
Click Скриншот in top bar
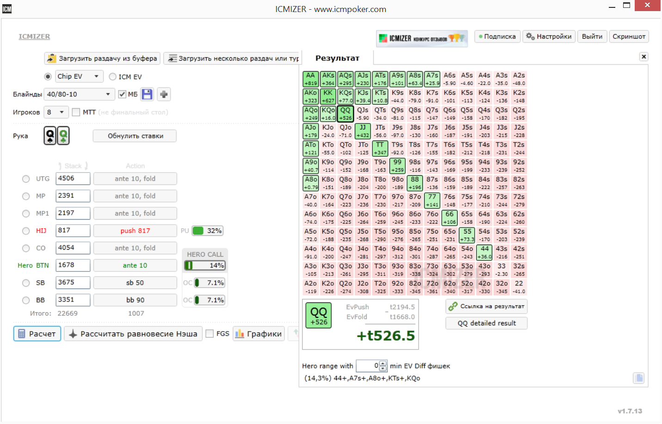pyautogui.click(x=629, y=37)
